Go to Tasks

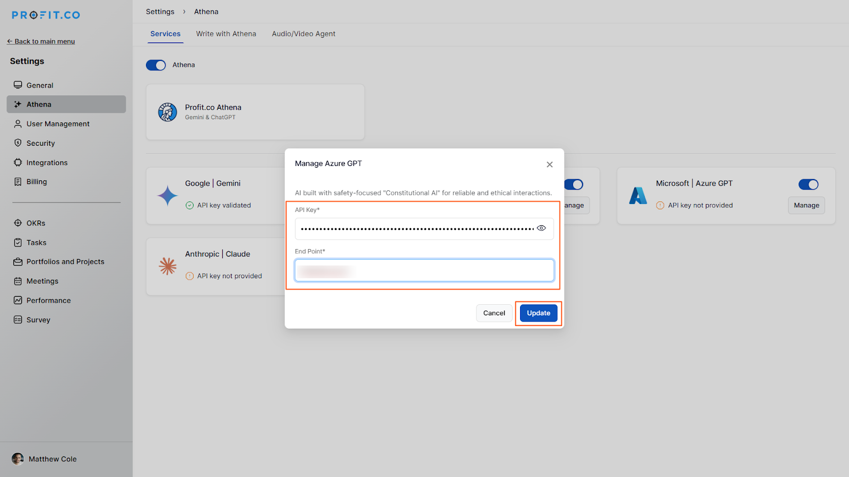66,242
